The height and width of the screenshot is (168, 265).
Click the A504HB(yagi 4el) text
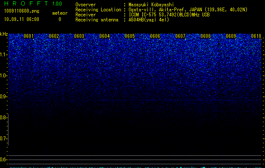click(149, 20)
